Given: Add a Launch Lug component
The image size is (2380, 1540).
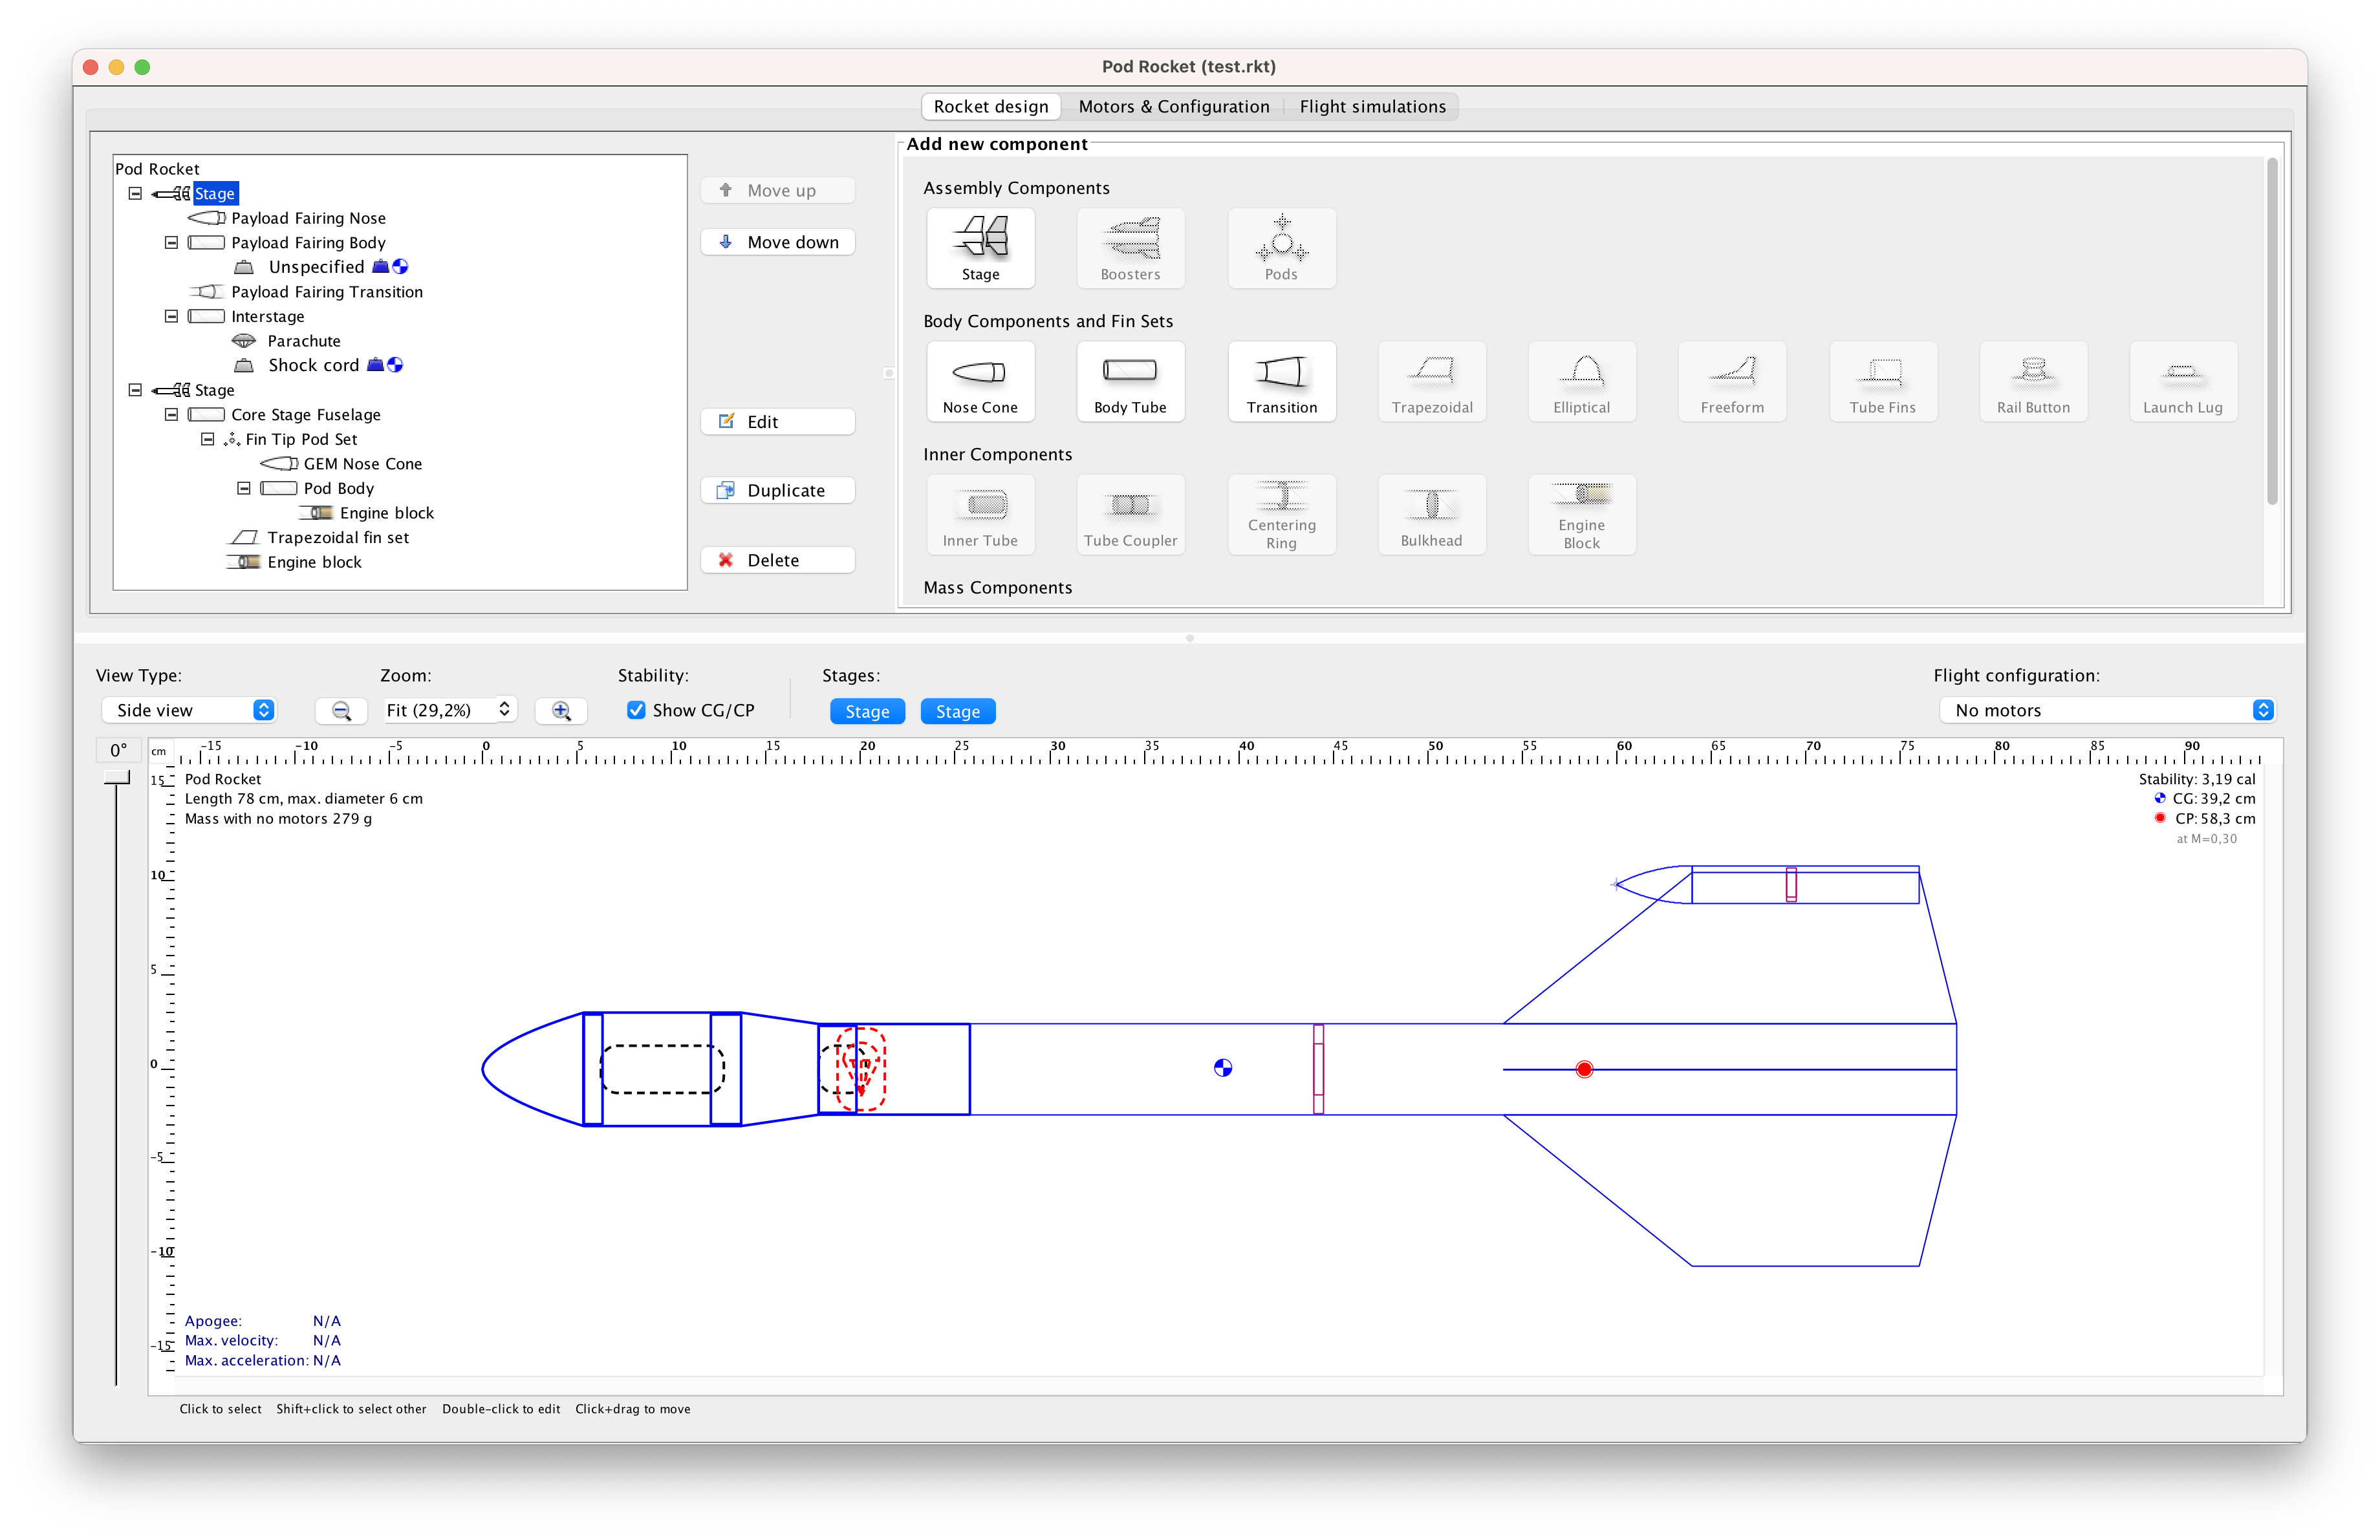Looking at the screenshot, I should [2182, 381].
